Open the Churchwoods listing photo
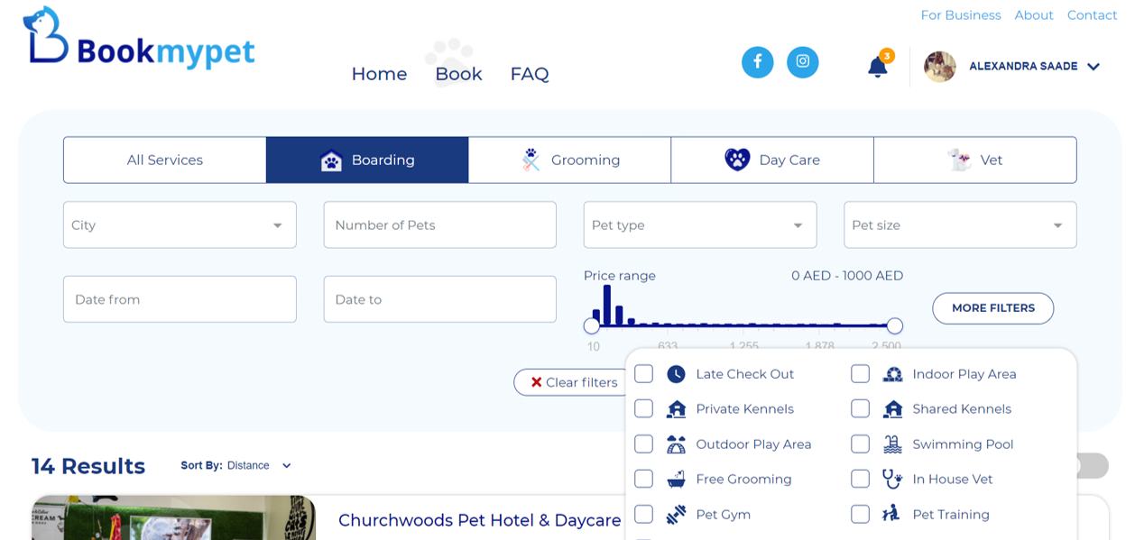 point(173,517)
